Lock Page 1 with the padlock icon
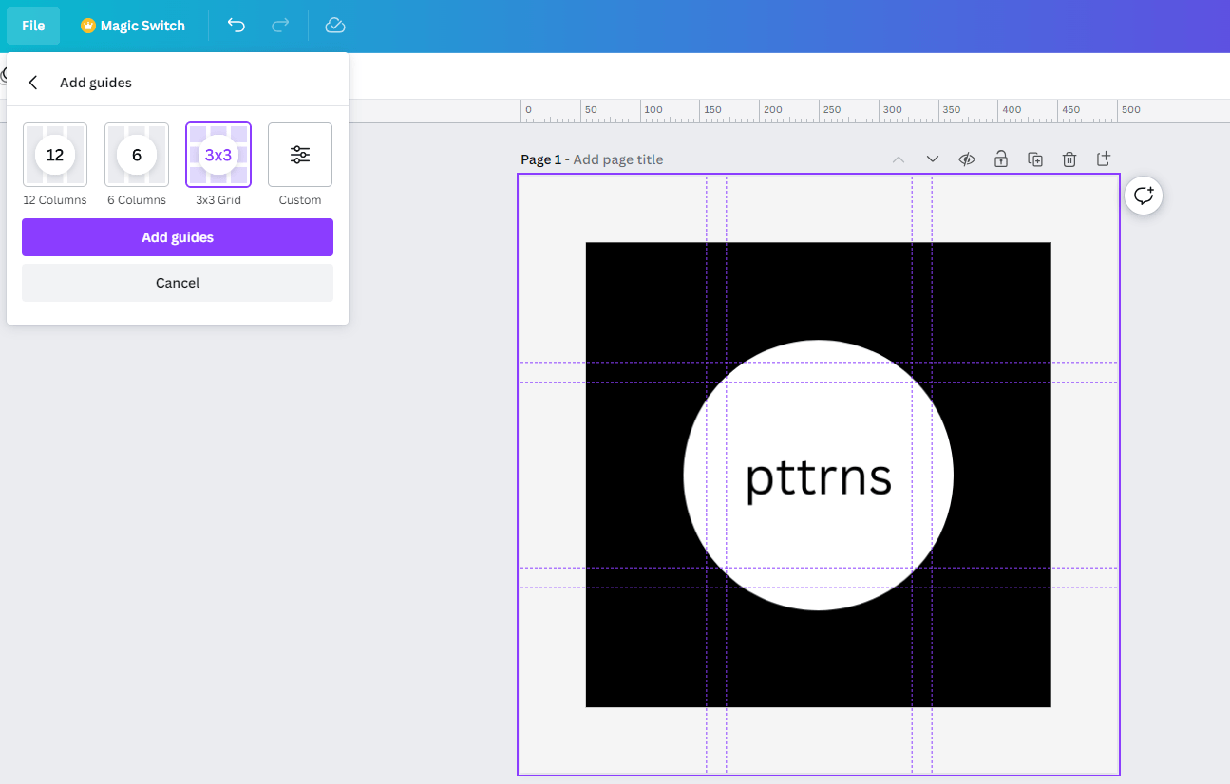 click(1000, 159)
